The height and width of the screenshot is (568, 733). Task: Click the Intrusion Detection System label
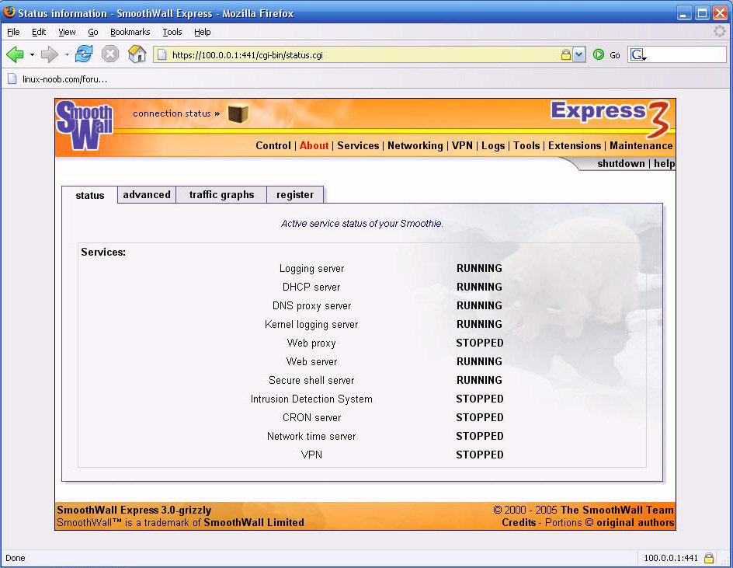click(x=311, y=399)
